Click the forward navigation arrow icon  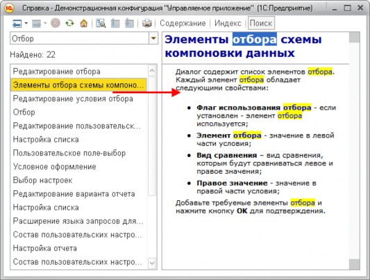coord(36,24)
